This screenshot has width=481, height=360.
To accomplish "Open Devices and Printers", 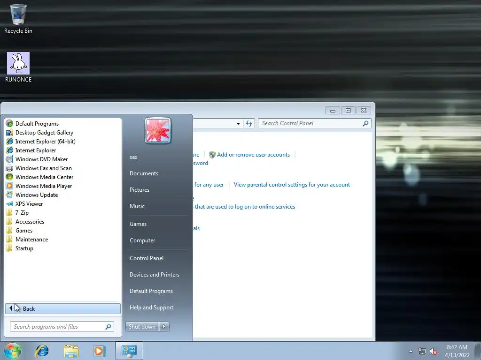I will [155, 275].
